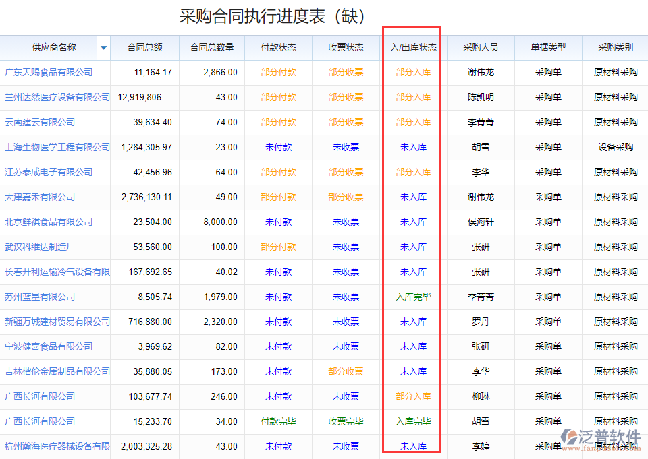Click 收票完毕 in the 广西长河 row
This screenshot has width=648, height=459.
346,421
